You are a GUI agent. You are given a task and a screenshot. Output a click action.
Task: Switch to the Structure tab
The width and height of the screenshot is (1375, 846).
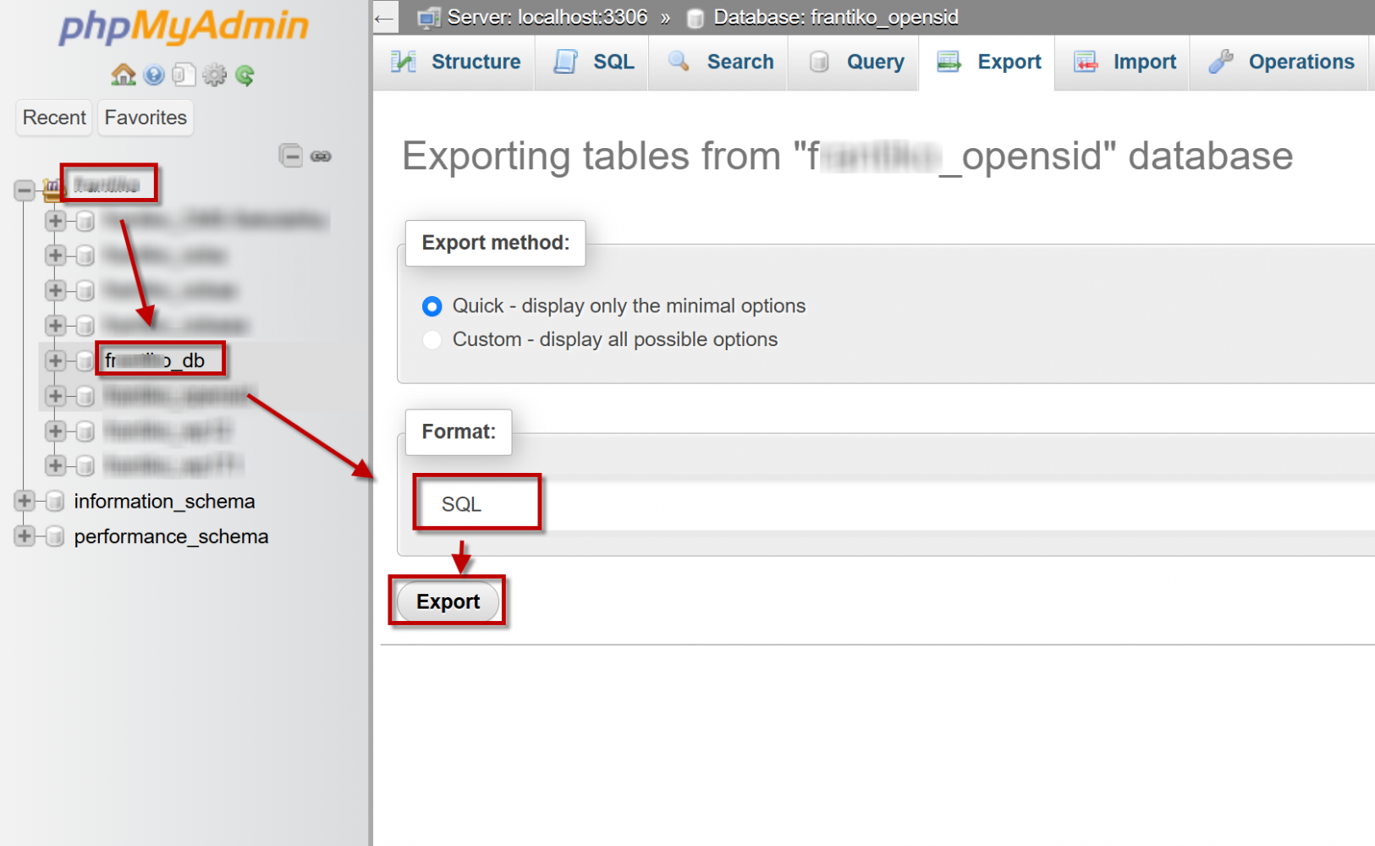(x=456, y=62)
